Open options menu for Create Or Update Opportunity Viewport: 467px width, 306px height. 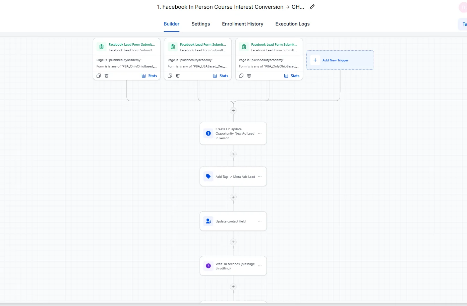(x=260, y=134)
